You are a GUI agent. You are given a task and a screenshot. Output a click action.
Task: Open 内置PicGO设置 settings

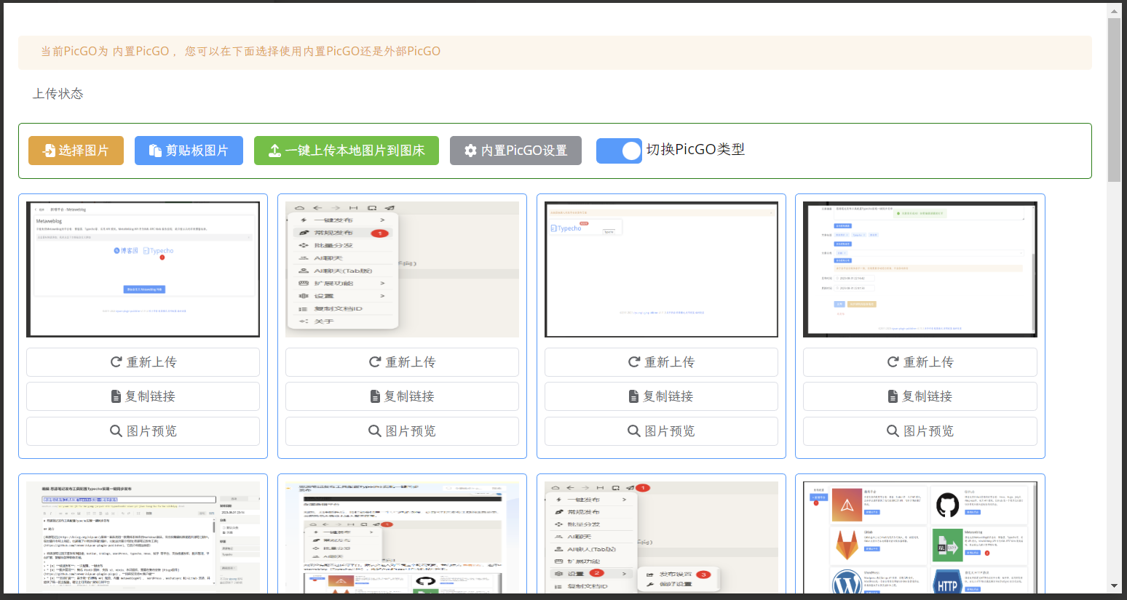pyautogui.click(x=515, y=151)
